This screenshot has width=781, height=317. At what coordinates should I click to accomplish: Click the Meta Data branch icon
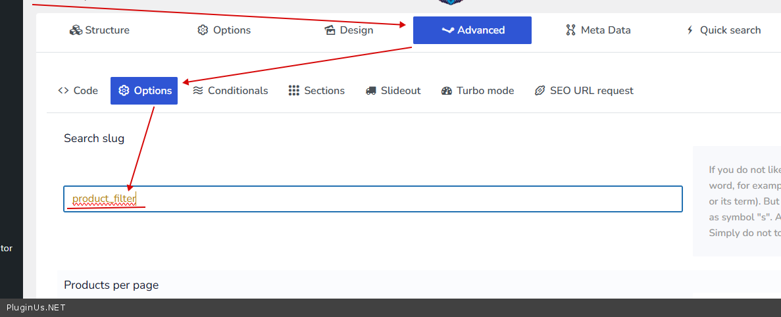click(570, 30)
